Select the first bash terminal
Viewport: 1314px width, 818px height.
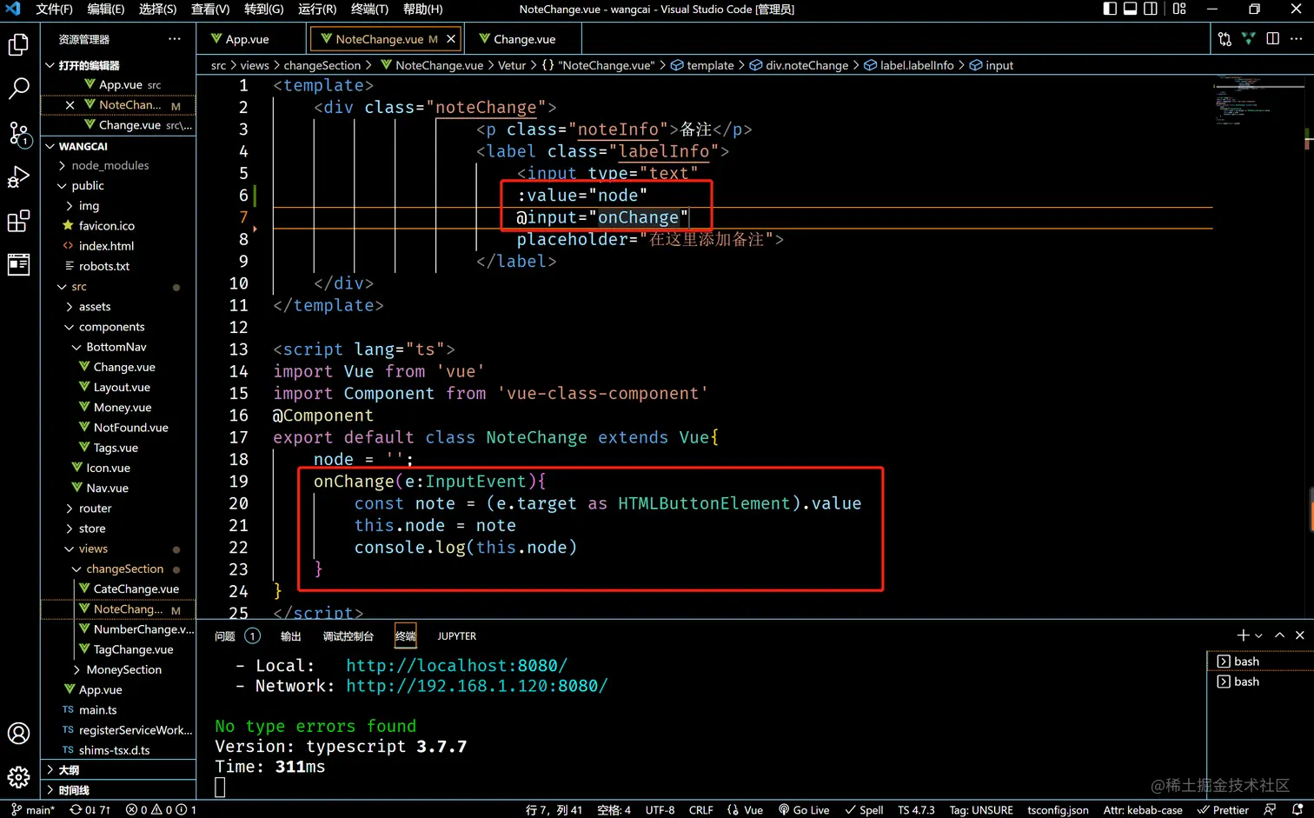coord(1259,661)
